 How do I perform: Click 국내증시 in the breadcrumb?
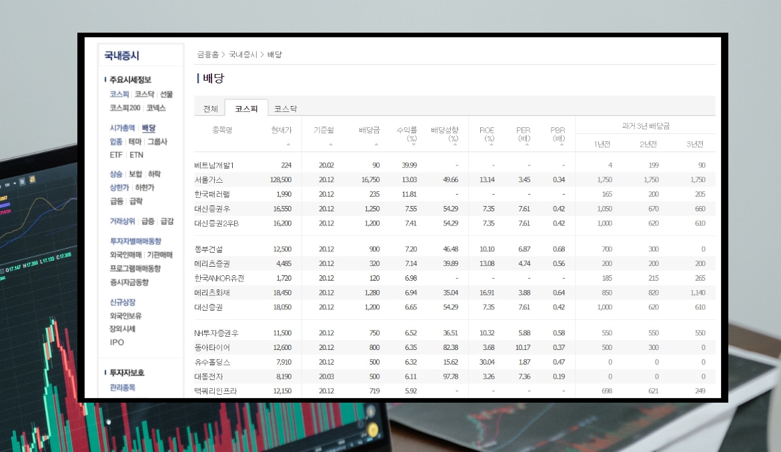click(243, 55)
